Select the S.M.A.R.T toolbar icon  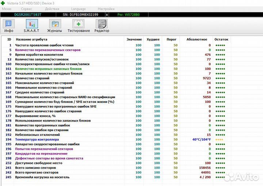[32, 26]
